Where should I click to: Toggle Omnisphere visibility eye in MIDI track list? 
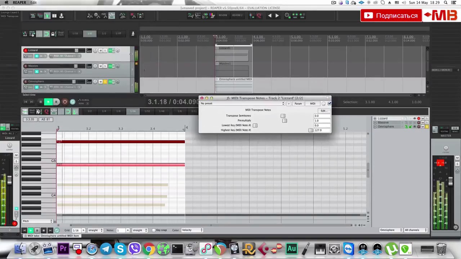(415, 127)
